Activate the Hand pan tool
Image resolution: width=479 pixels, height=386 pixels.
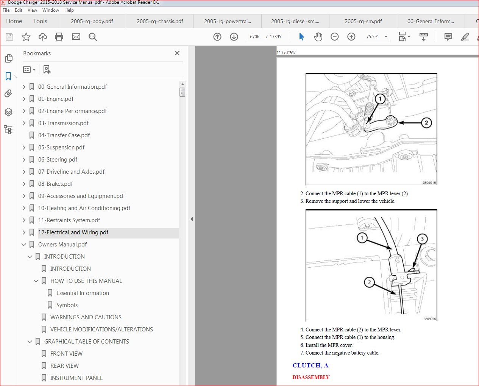click(x=318, y=37)
